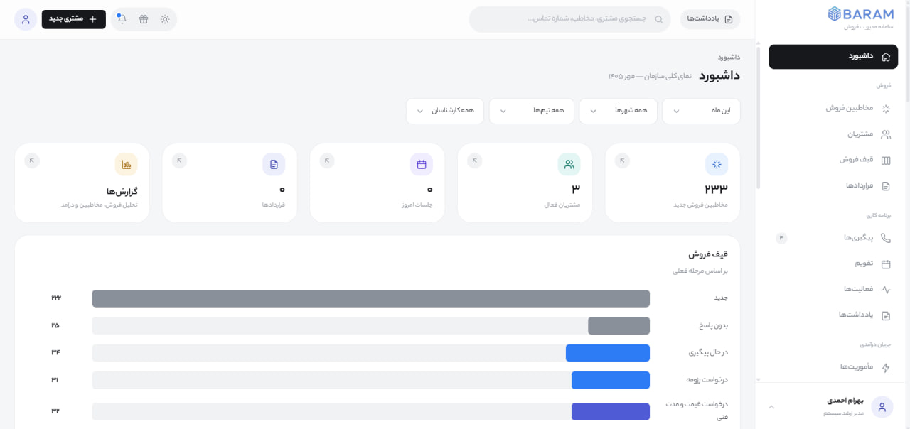The image size is (910, 429).
Task: Expand user menu chevron beside بهرام احمدی
Action: 772,407
